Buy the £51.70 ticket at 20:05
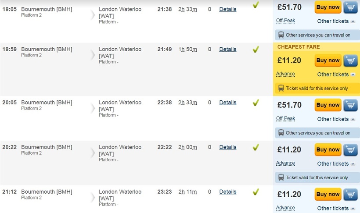Viewport: 360px width, 213px height. pos(328,105)
